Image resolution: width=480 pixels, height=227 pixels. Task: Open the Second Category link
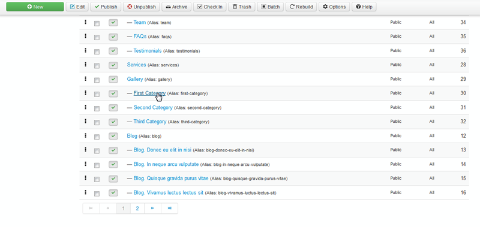point(153,108)
